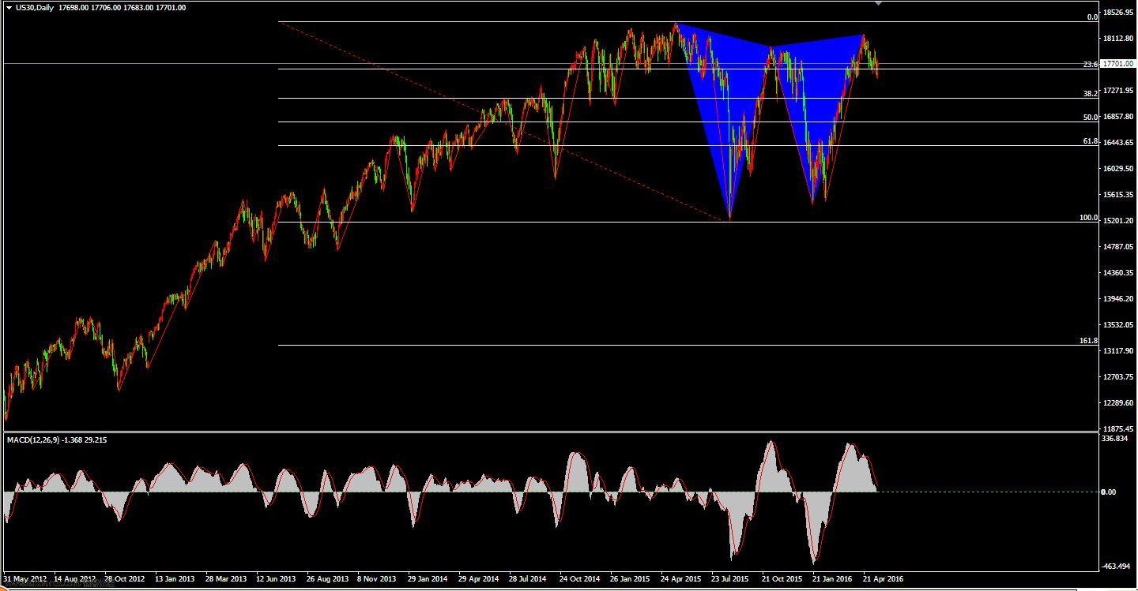Screen dimensions: 1138x591
Task: Click the 23.6 Fibonacci level label
Action: [x=1090, y=64]
